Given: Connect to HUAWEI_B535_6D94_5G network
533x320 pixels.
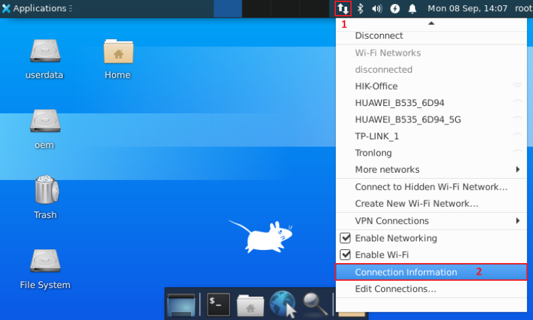Looking at the screenshot, I should point(432,119).
